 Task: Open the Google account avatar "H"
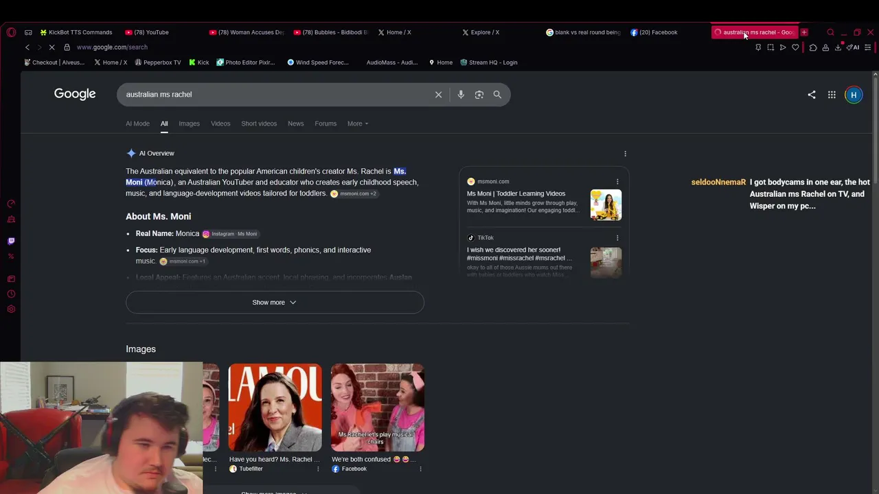(x=854, y=95)
